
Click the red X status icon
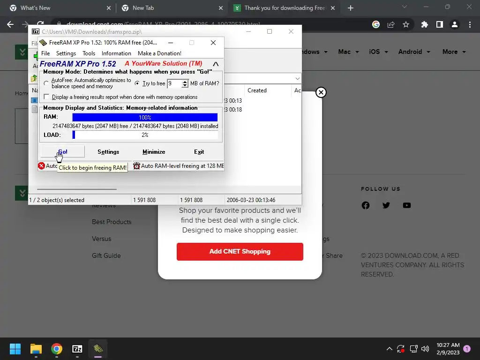pos(41,166)
